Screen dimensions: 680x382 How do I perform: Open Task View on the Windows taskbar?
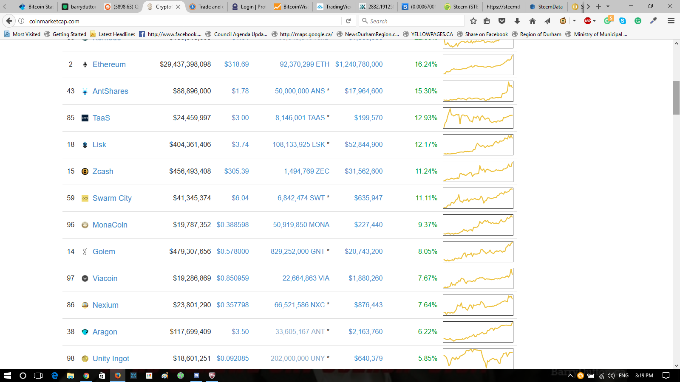[38, 376]
